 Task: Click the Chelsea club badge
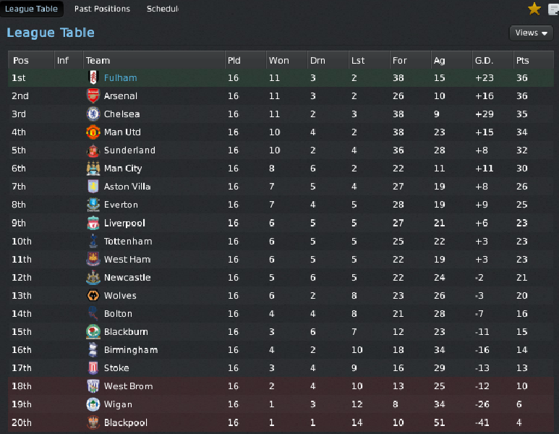pos(92,114)
